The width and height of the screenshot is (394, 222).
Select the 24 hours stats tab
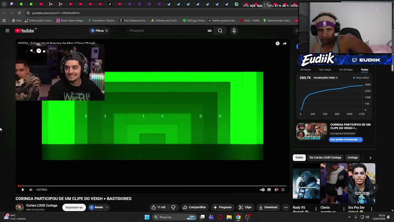pyautogui.click(x=306, y=70)
